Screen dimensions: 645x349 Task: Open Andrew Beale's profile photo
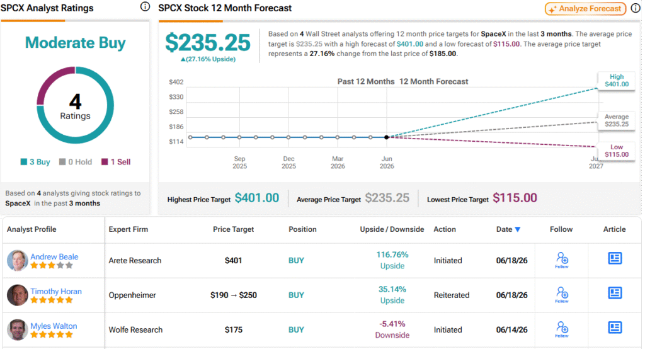point(17,261)
